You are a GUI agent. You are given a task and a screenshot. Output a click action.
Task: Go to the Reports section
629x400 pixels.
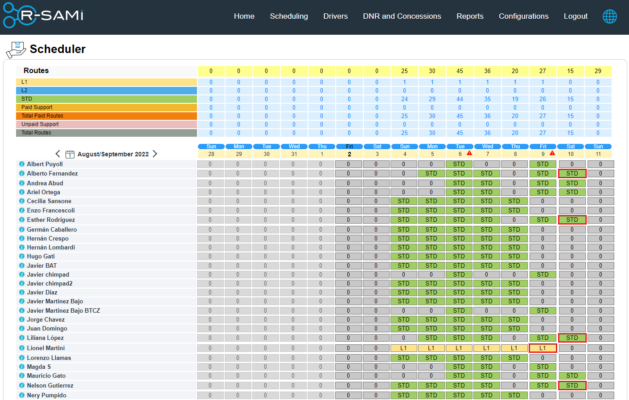point(470,16)
